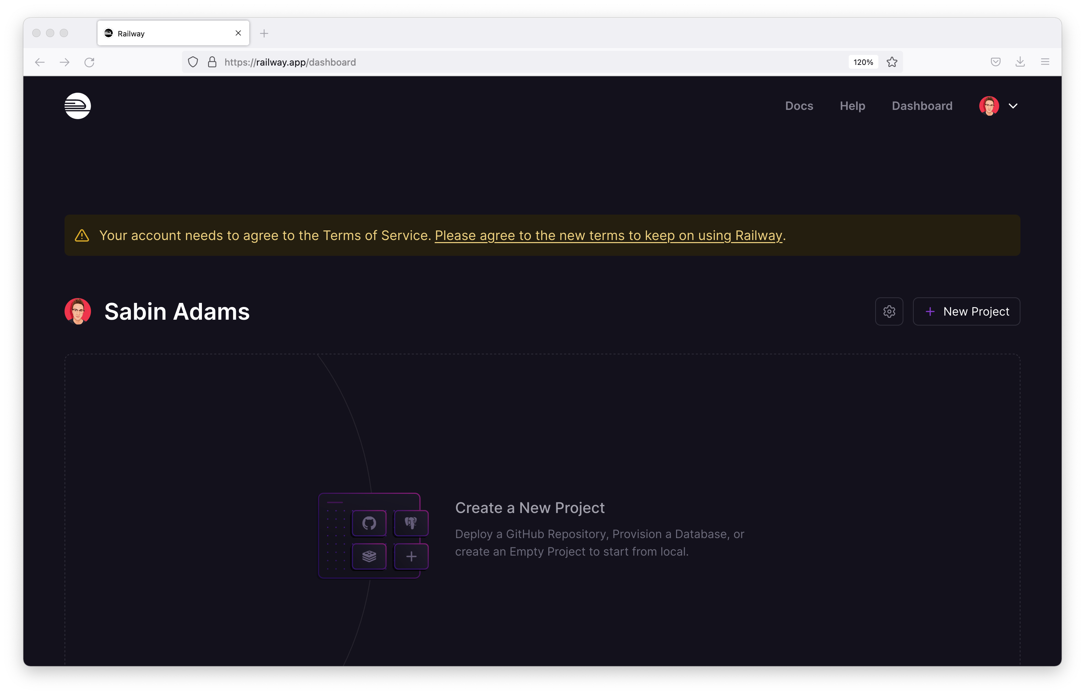The image size is (1085, 695).
Task: Click the Railway logo in header
Action: [78, 106]
